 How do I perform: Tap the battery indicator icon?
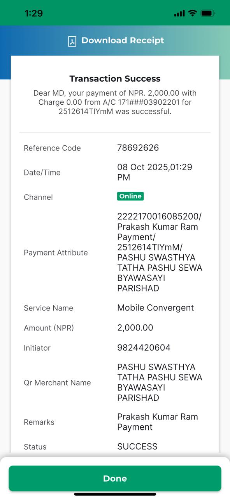208,13
